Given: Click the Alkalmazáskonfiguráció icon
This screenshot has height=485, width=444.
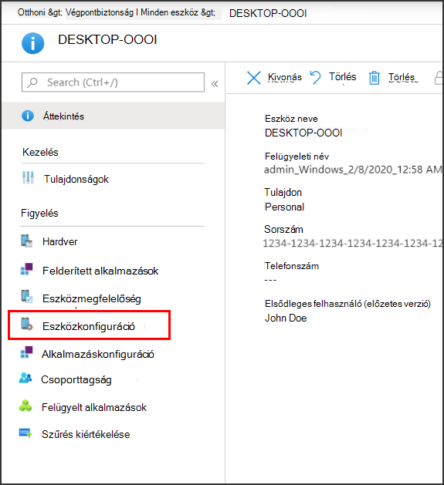Looking at the screenshot, I should [26, 352].
